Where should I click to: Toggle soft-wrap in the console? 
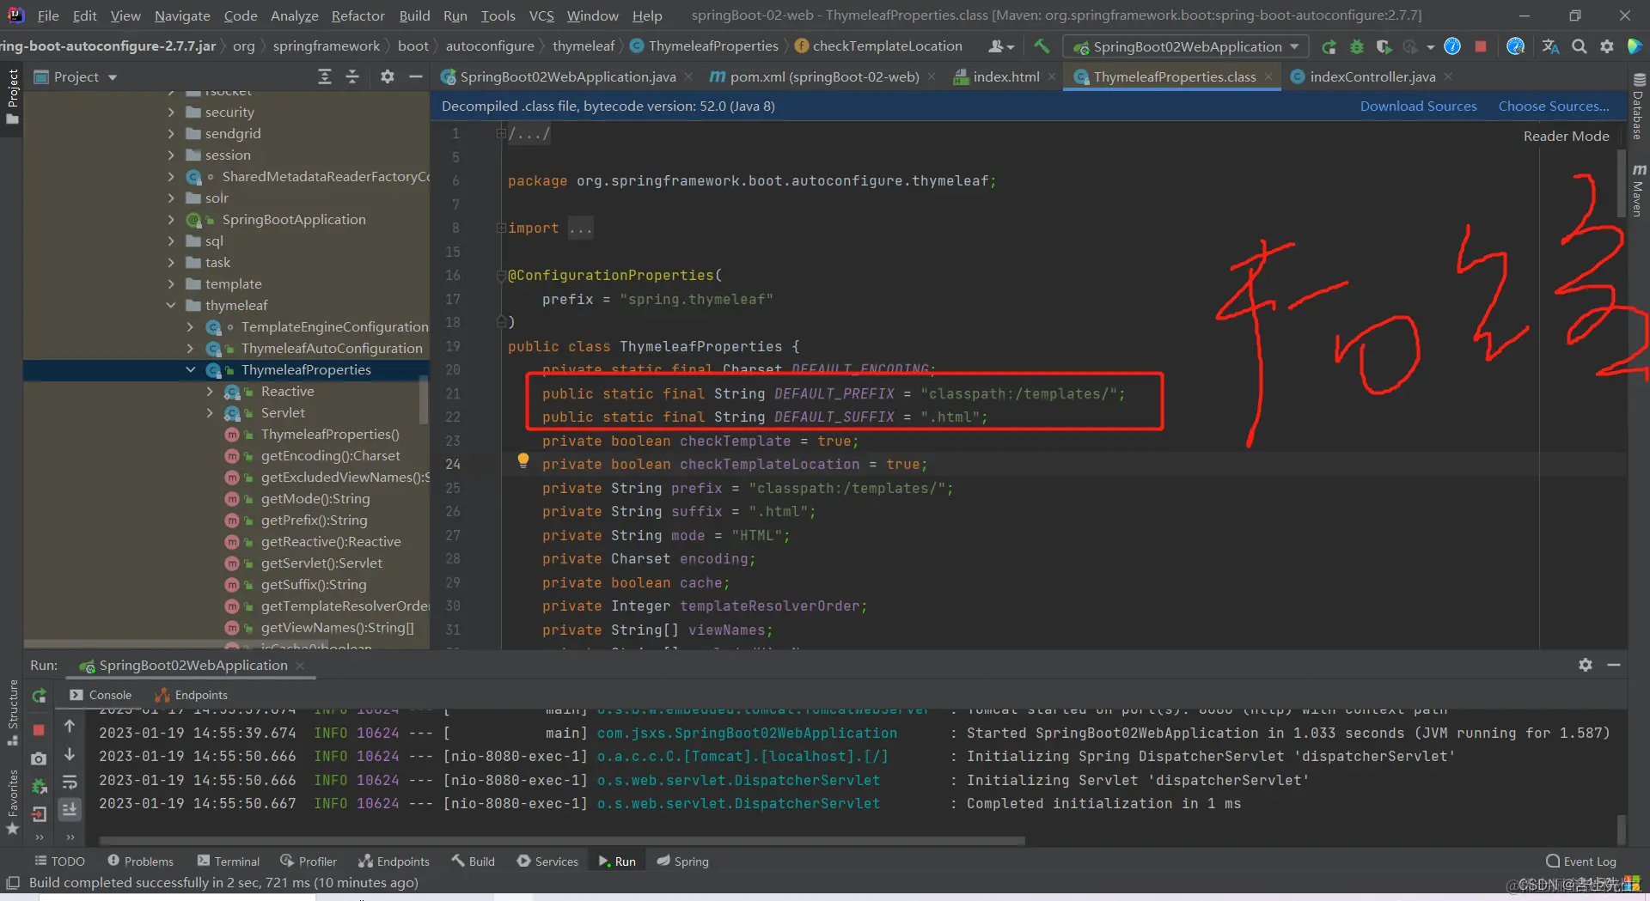point(70,782)
